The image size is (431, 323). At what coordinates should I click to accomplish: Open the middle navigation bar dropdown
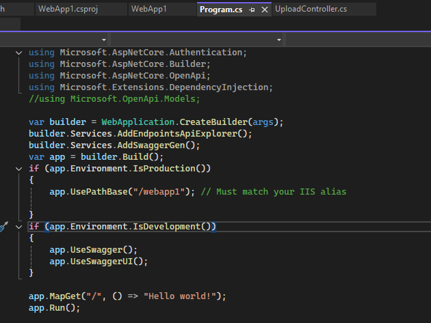(279, 40)
